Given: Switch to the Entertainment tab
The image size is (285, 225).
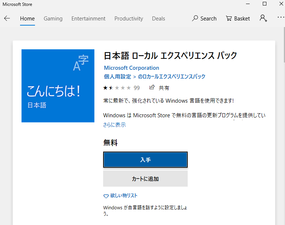Looking at the screenshot, I should pos(88,19).
